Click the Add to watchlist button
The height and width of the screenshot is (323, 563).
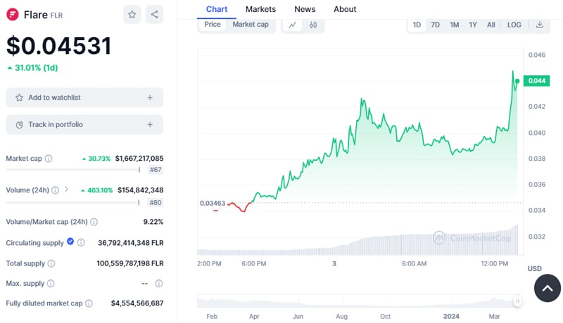tap(84, 98)
